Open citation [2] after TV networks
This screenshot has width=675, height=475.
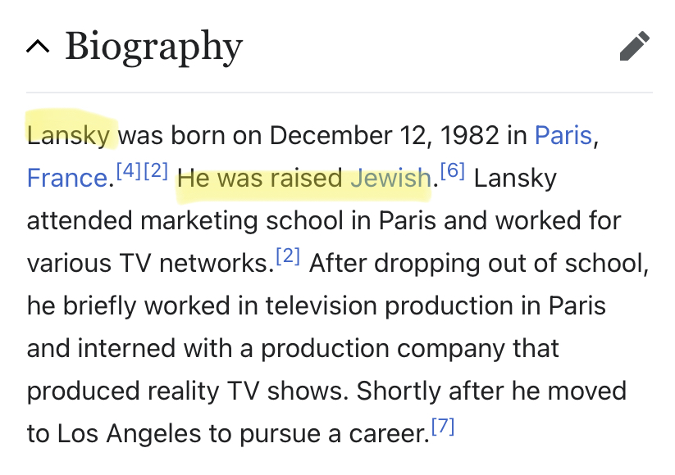(288, 256)
